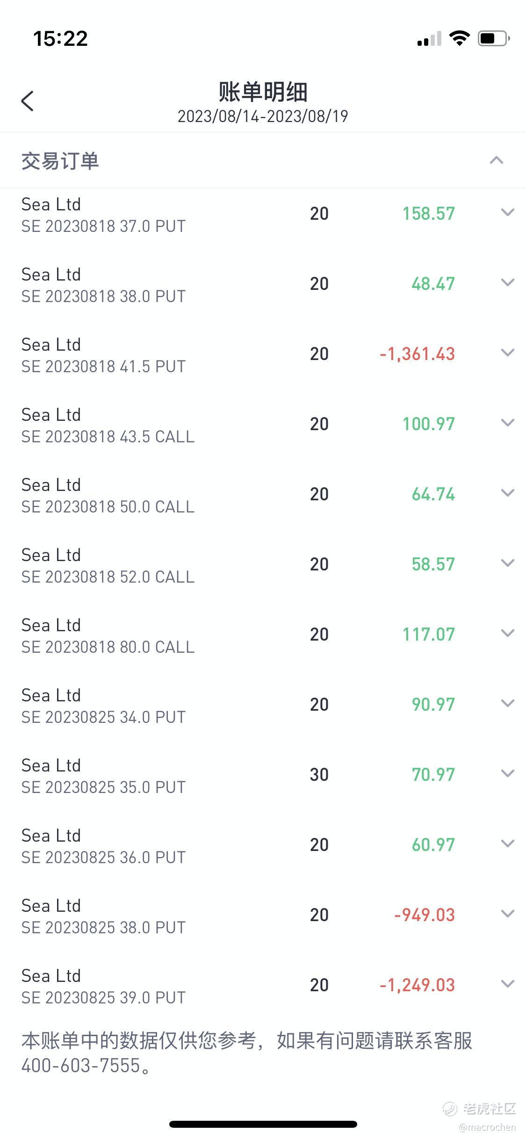Screen dimensions: 526x1139
Task: Expand the SE 20230818 38.0 PUT row chevron
Action: tap(508, 283)
